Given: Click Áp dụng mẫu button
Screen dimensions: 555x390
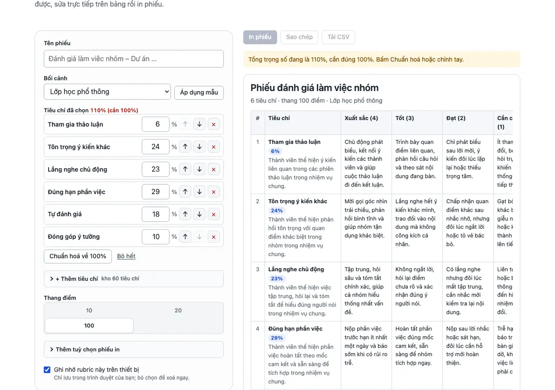Looking at the screenshot, I should pyautogui.click(x=199, y=92).
